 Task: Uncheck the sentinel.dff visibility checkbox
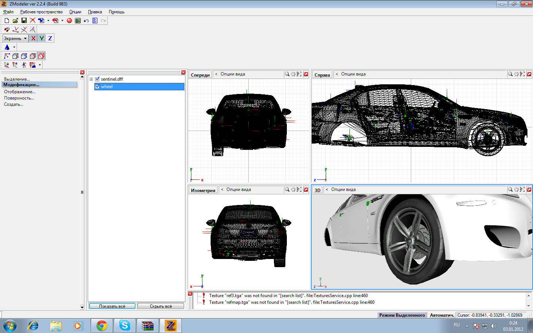97,79
